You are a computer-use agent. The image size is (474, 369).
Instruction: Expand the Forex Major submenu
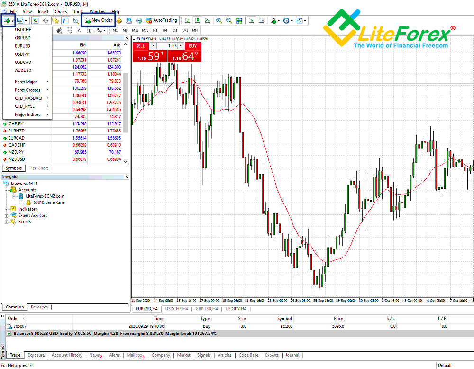coord(27,82)
